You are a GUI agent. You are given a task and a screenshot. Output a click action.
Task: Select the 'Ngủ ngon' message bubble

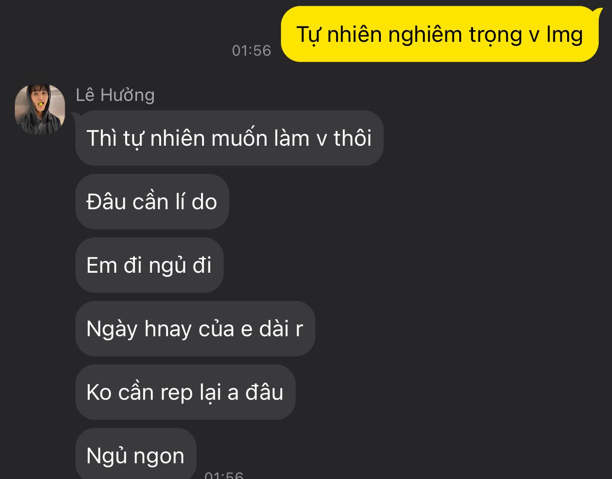pos(136,453)
